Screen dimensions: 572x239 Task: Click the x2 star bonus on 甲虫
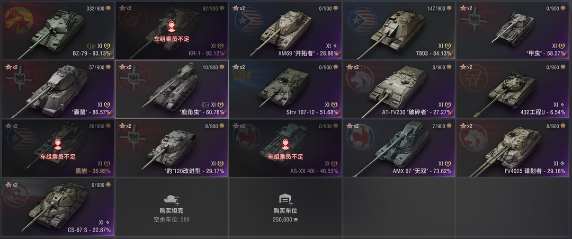click(466, 8)
